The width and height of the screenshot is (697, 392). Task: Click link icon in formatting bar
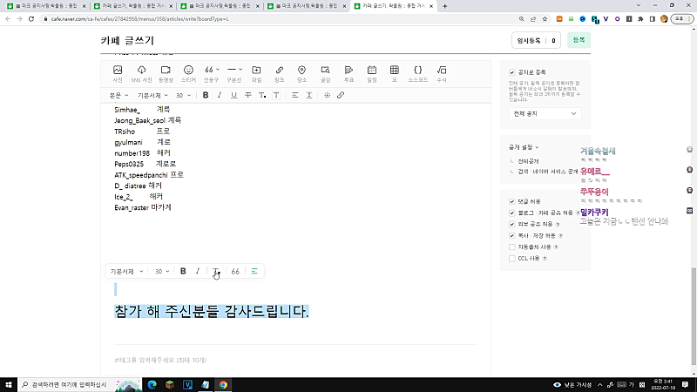(x=341, y=95)
